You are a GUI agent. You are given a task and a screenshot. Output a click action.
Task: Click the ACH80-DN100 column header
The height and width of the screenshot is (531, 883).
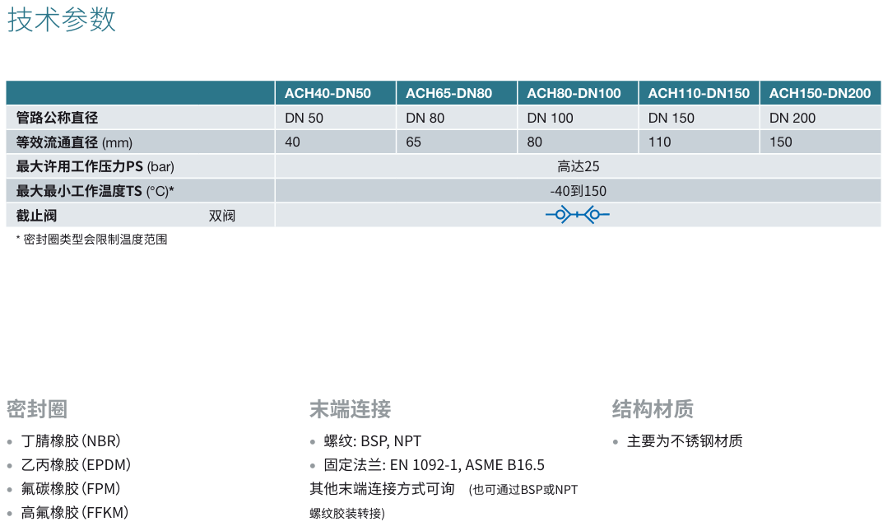click(x=574, y=93)
